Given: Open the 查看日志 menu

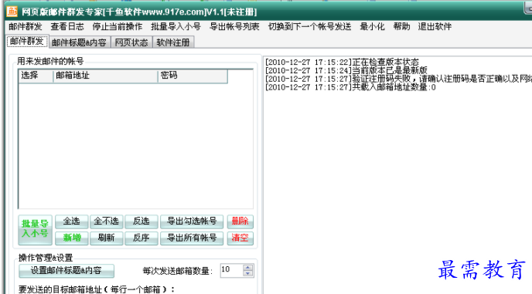Looking at the screenshot, I should pos(67,27).
